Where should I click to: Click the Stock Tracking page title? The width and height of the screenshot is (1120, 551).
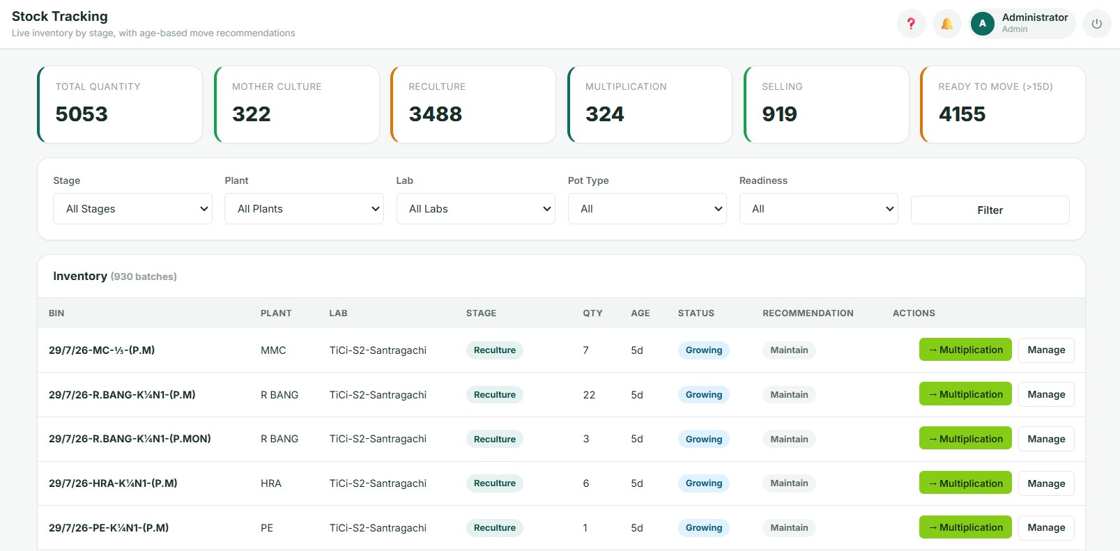pyautogui.click(x=60, y=16)
